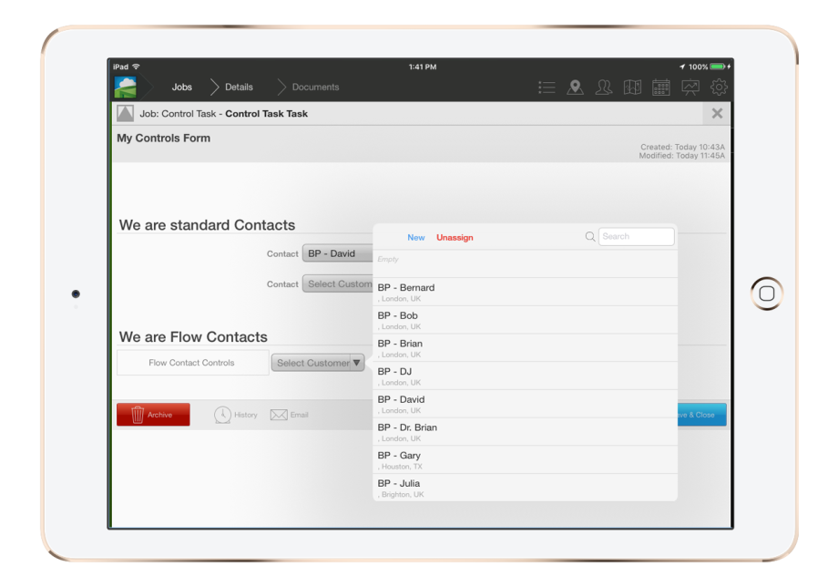Click Unassign in the contact picker
The image size is (838, 587).
(455, 237)
